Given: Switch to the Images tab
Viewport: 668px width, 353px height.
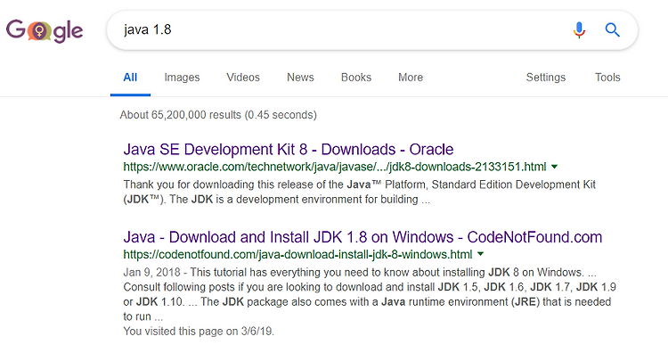Looking at the screenshot, I should pos(182,78).
